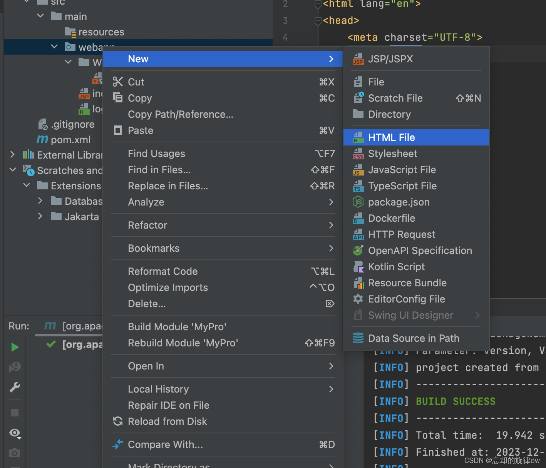546x468 pixels.
Task: Choose Find Usages from context menu
Action: pos(223,154)
